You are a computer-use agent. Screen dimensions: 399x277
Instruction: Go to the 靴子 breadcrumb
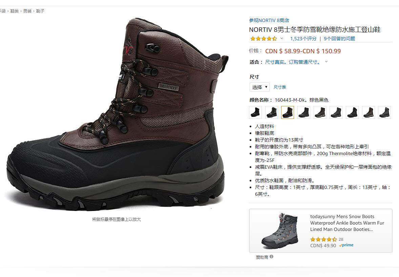point(40,11)
